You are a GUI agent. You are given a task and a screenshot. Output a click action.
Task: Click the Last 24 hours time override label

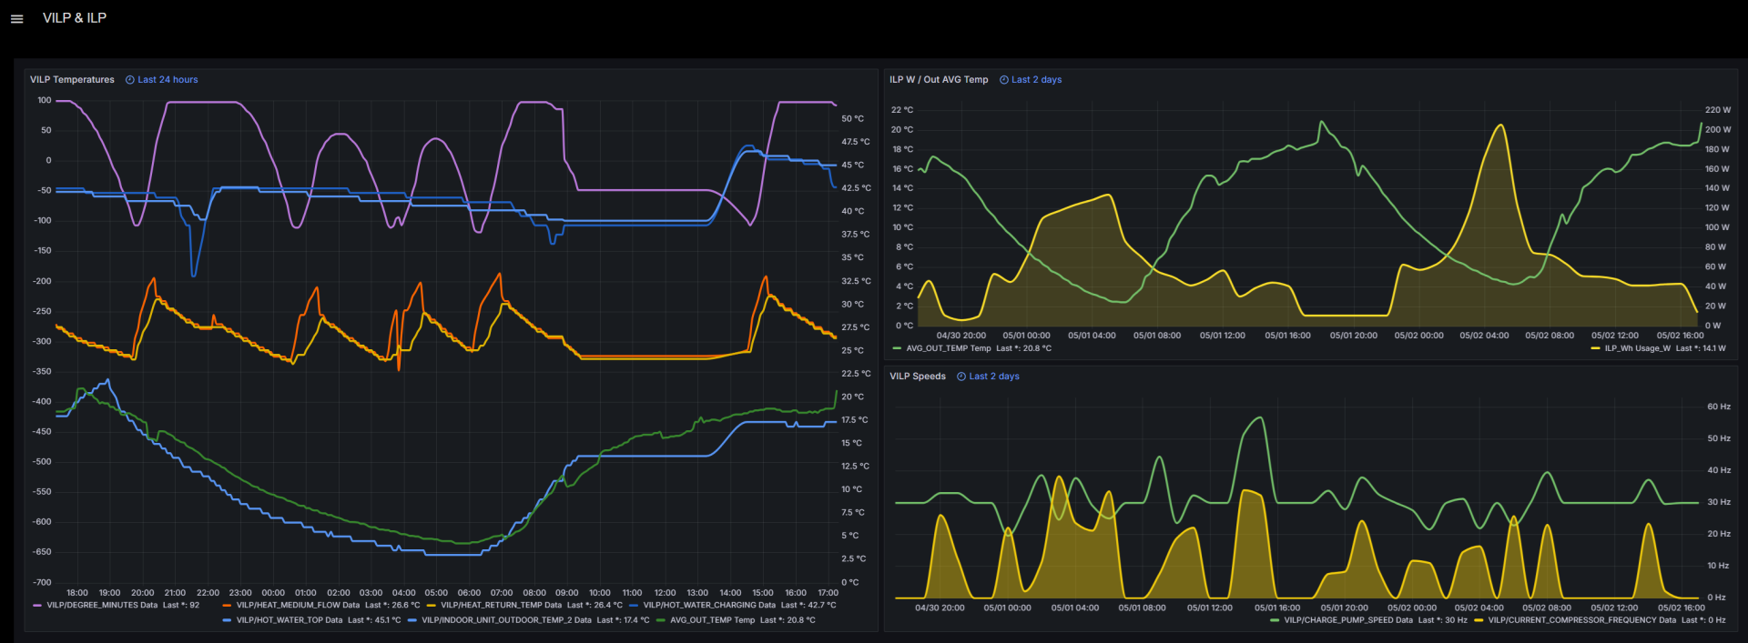click(x=168, y=80)
